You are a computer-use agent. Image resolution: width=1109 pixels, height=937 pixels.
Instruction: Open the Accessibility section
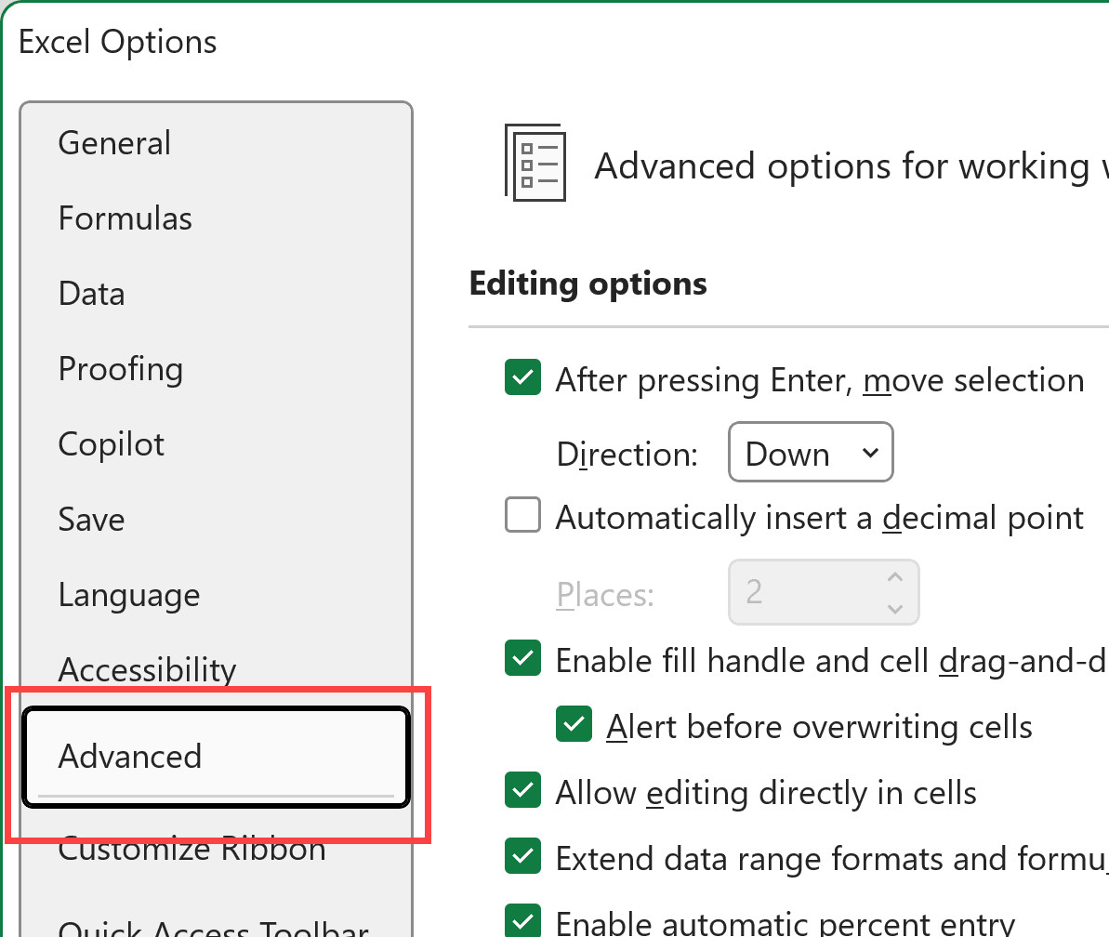[146, 668]
